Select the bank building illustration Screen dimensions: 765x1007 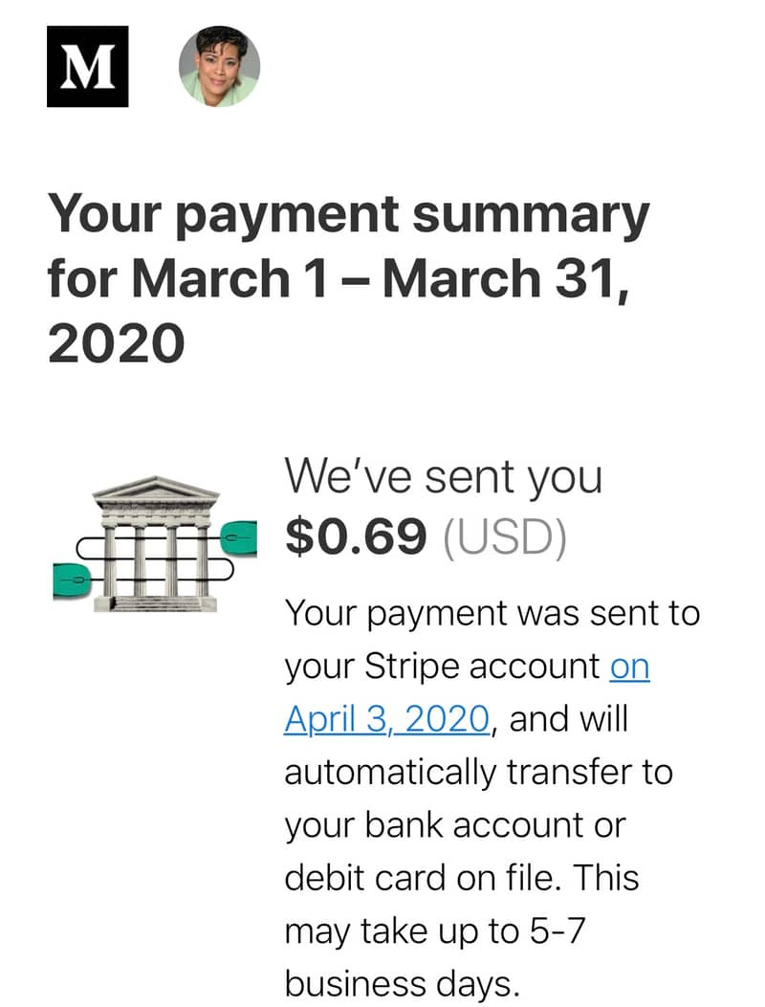pos(155,543)
